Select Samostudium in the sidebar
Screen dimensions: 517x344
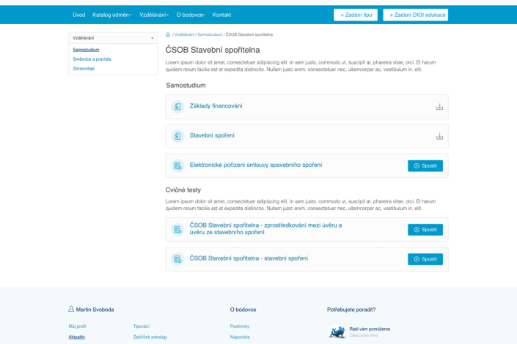[86, 50]
